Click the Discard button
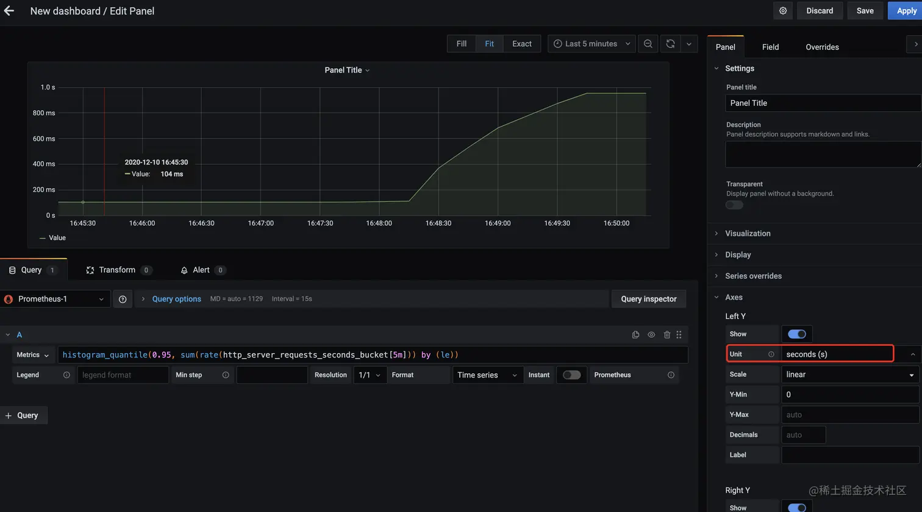The width and height of the screenshot is (922, 512). (x=820, y=10)
